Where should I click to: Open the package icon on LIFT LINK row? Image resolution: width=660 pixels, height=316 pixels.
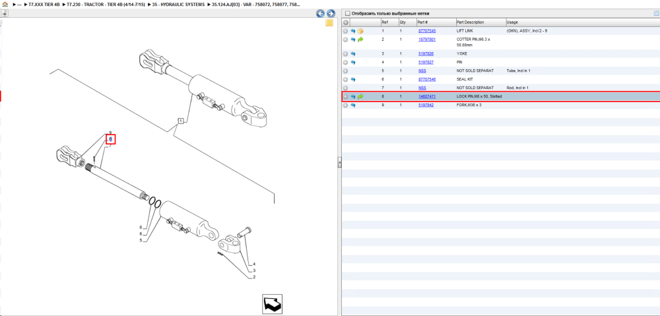[360, 31]
